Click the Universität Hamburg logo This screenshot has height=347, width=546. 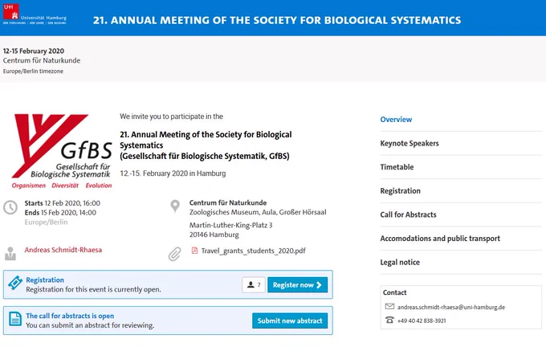[35, 14]
